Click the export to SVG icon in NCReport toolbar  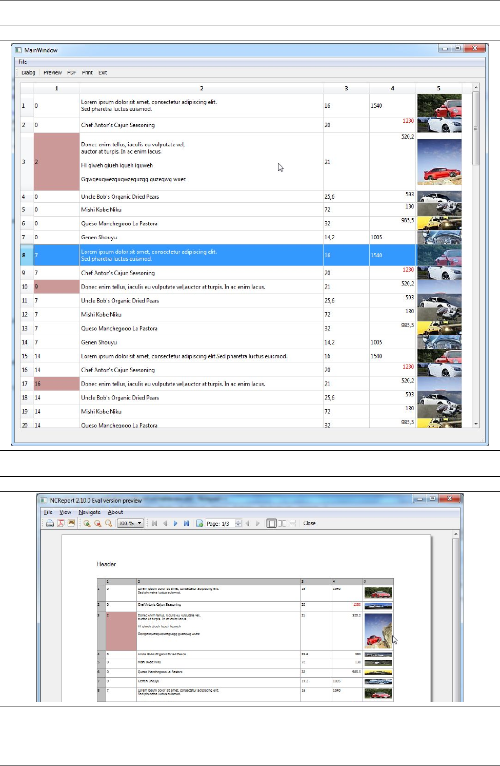[x=71, y=523]
